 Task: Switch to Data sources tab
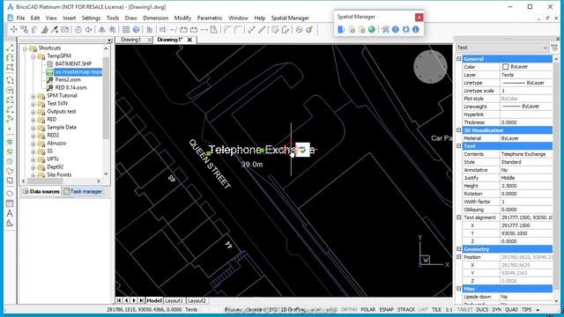41,192
